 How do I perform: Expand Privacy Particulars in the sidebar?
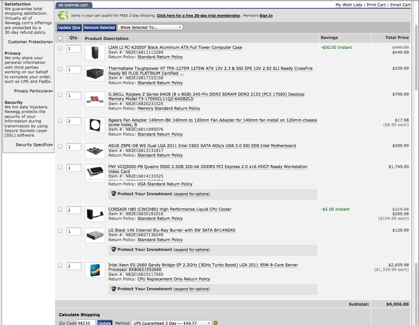click(x=33, y=91)
